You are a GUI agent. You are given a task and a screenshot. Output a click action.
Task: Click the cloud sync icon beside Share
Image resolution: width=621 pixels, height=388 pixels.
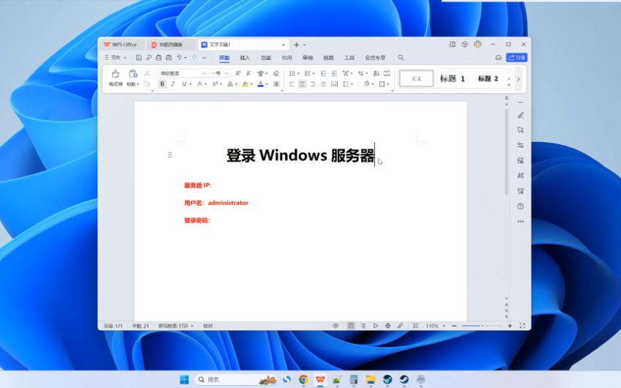click(x=499, y=58)
